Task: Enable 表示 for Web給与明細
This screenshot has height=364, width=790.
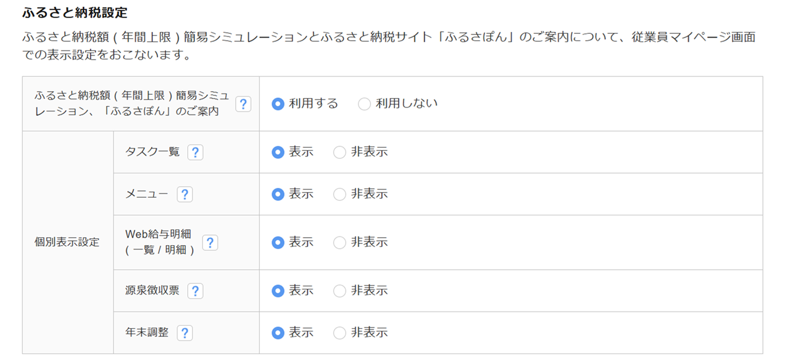Action: 278,243
